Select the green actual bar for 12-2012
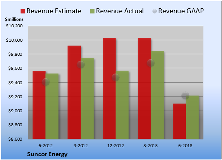This screenshot has width=222, height=160. pos(122,105)
